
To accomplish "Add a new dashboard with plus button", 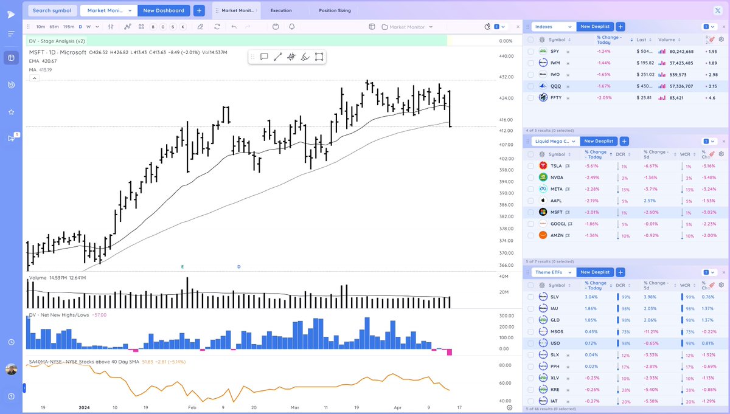I will (199, 10).
